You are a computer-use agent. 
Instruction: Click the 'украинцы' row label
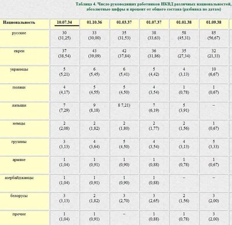(19, 69)
